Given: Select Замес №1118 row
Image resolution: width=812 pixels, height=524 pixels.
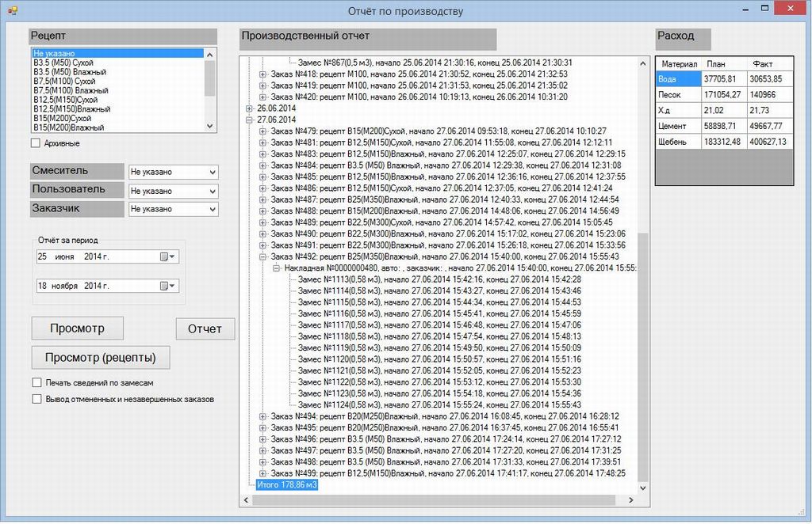Looking at the screenshot, I should point(439,336).
